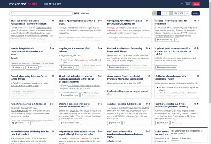This screenshot has height=144, width=211.
Task: Click the makandra cards logo
Action: click(23, 4)
